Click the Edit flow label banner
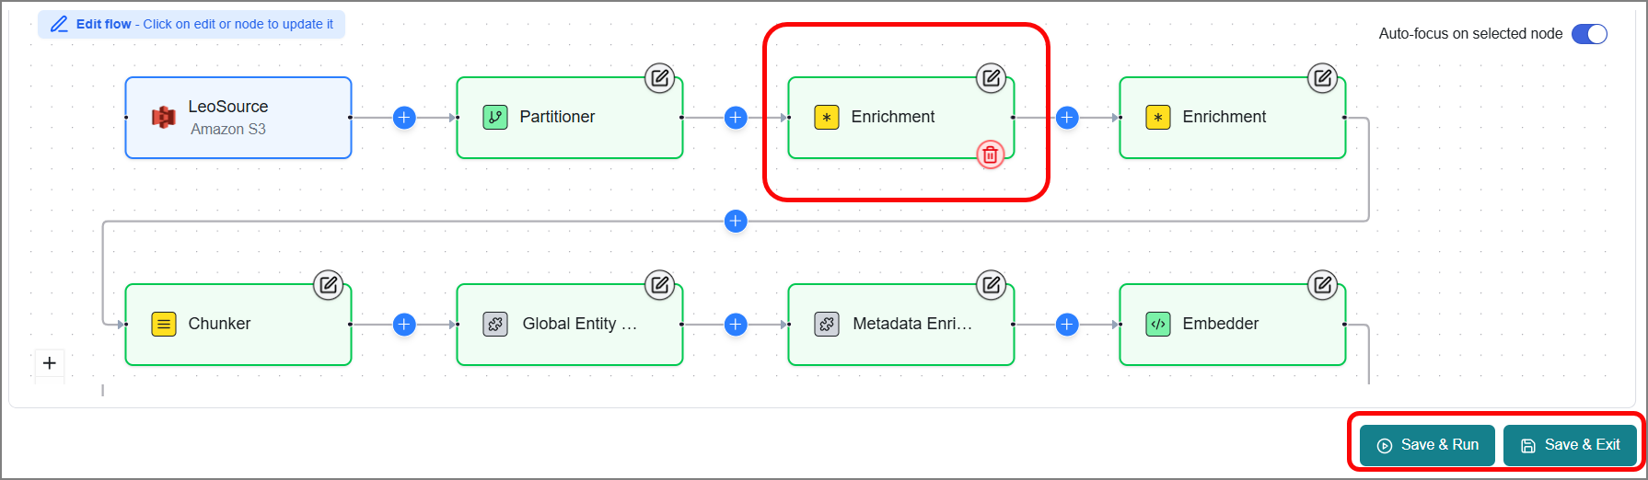This screenshot has width=1648, height=480. click(x=191, y=25)
